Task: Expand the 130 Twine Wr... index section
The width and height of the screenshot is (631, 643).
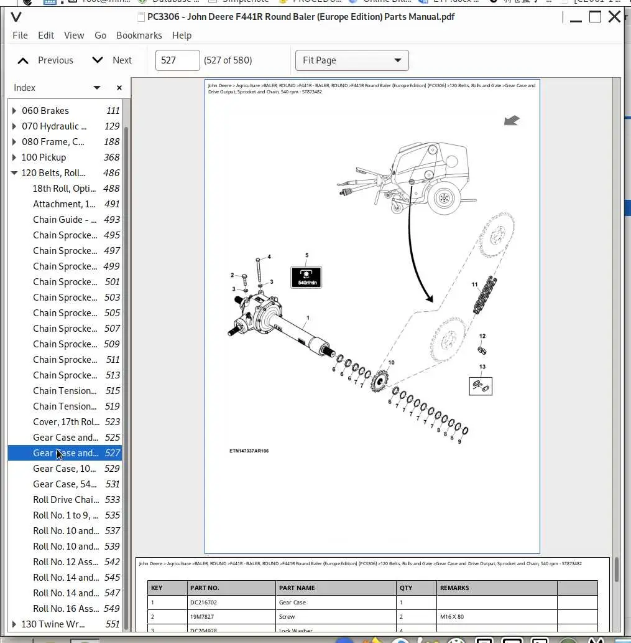Action: click(x=14, y=624)
